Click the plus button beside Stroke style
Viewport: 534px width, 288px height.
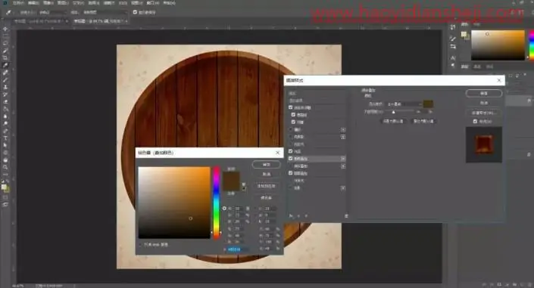click(x=343, y=129)
